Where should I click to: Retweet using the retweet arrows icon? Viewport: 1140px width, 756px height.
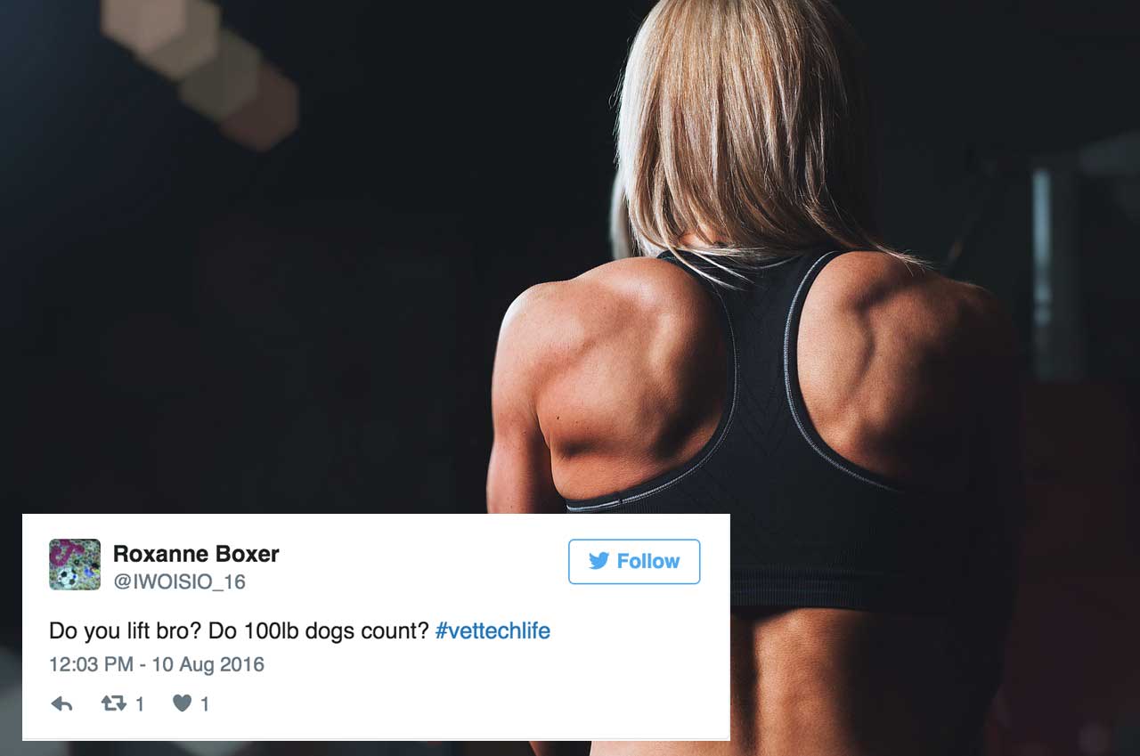click(x=114, y=704)
